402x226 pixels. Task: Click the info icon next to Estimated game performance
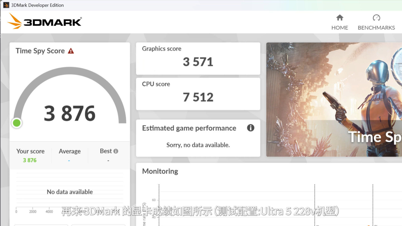point(250,128)
